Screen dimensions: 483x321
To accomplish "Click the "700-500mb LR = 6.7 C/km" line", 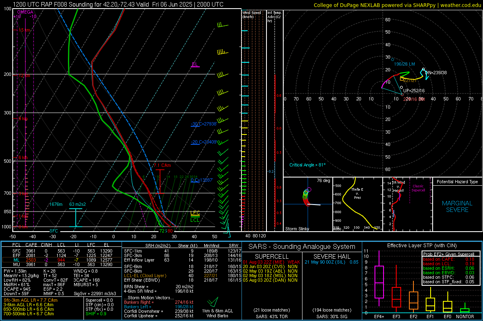I will [x=29, y=314].
